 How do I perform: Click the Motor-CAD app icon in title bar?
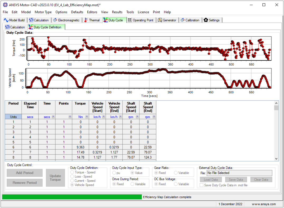point(5,5)
